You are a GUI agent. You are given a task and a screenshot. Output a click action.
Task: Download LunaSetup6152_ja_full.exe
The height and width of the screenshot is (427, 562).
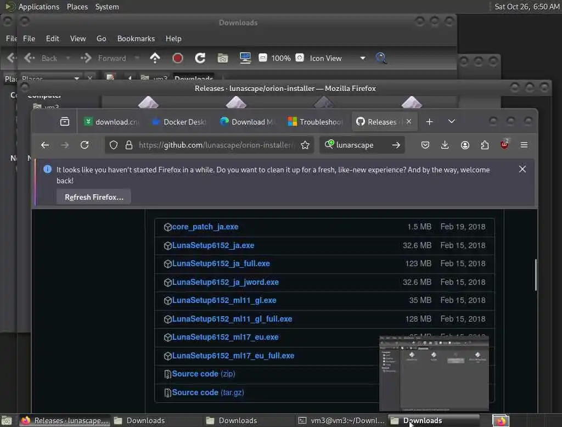[x=221, y=263]
